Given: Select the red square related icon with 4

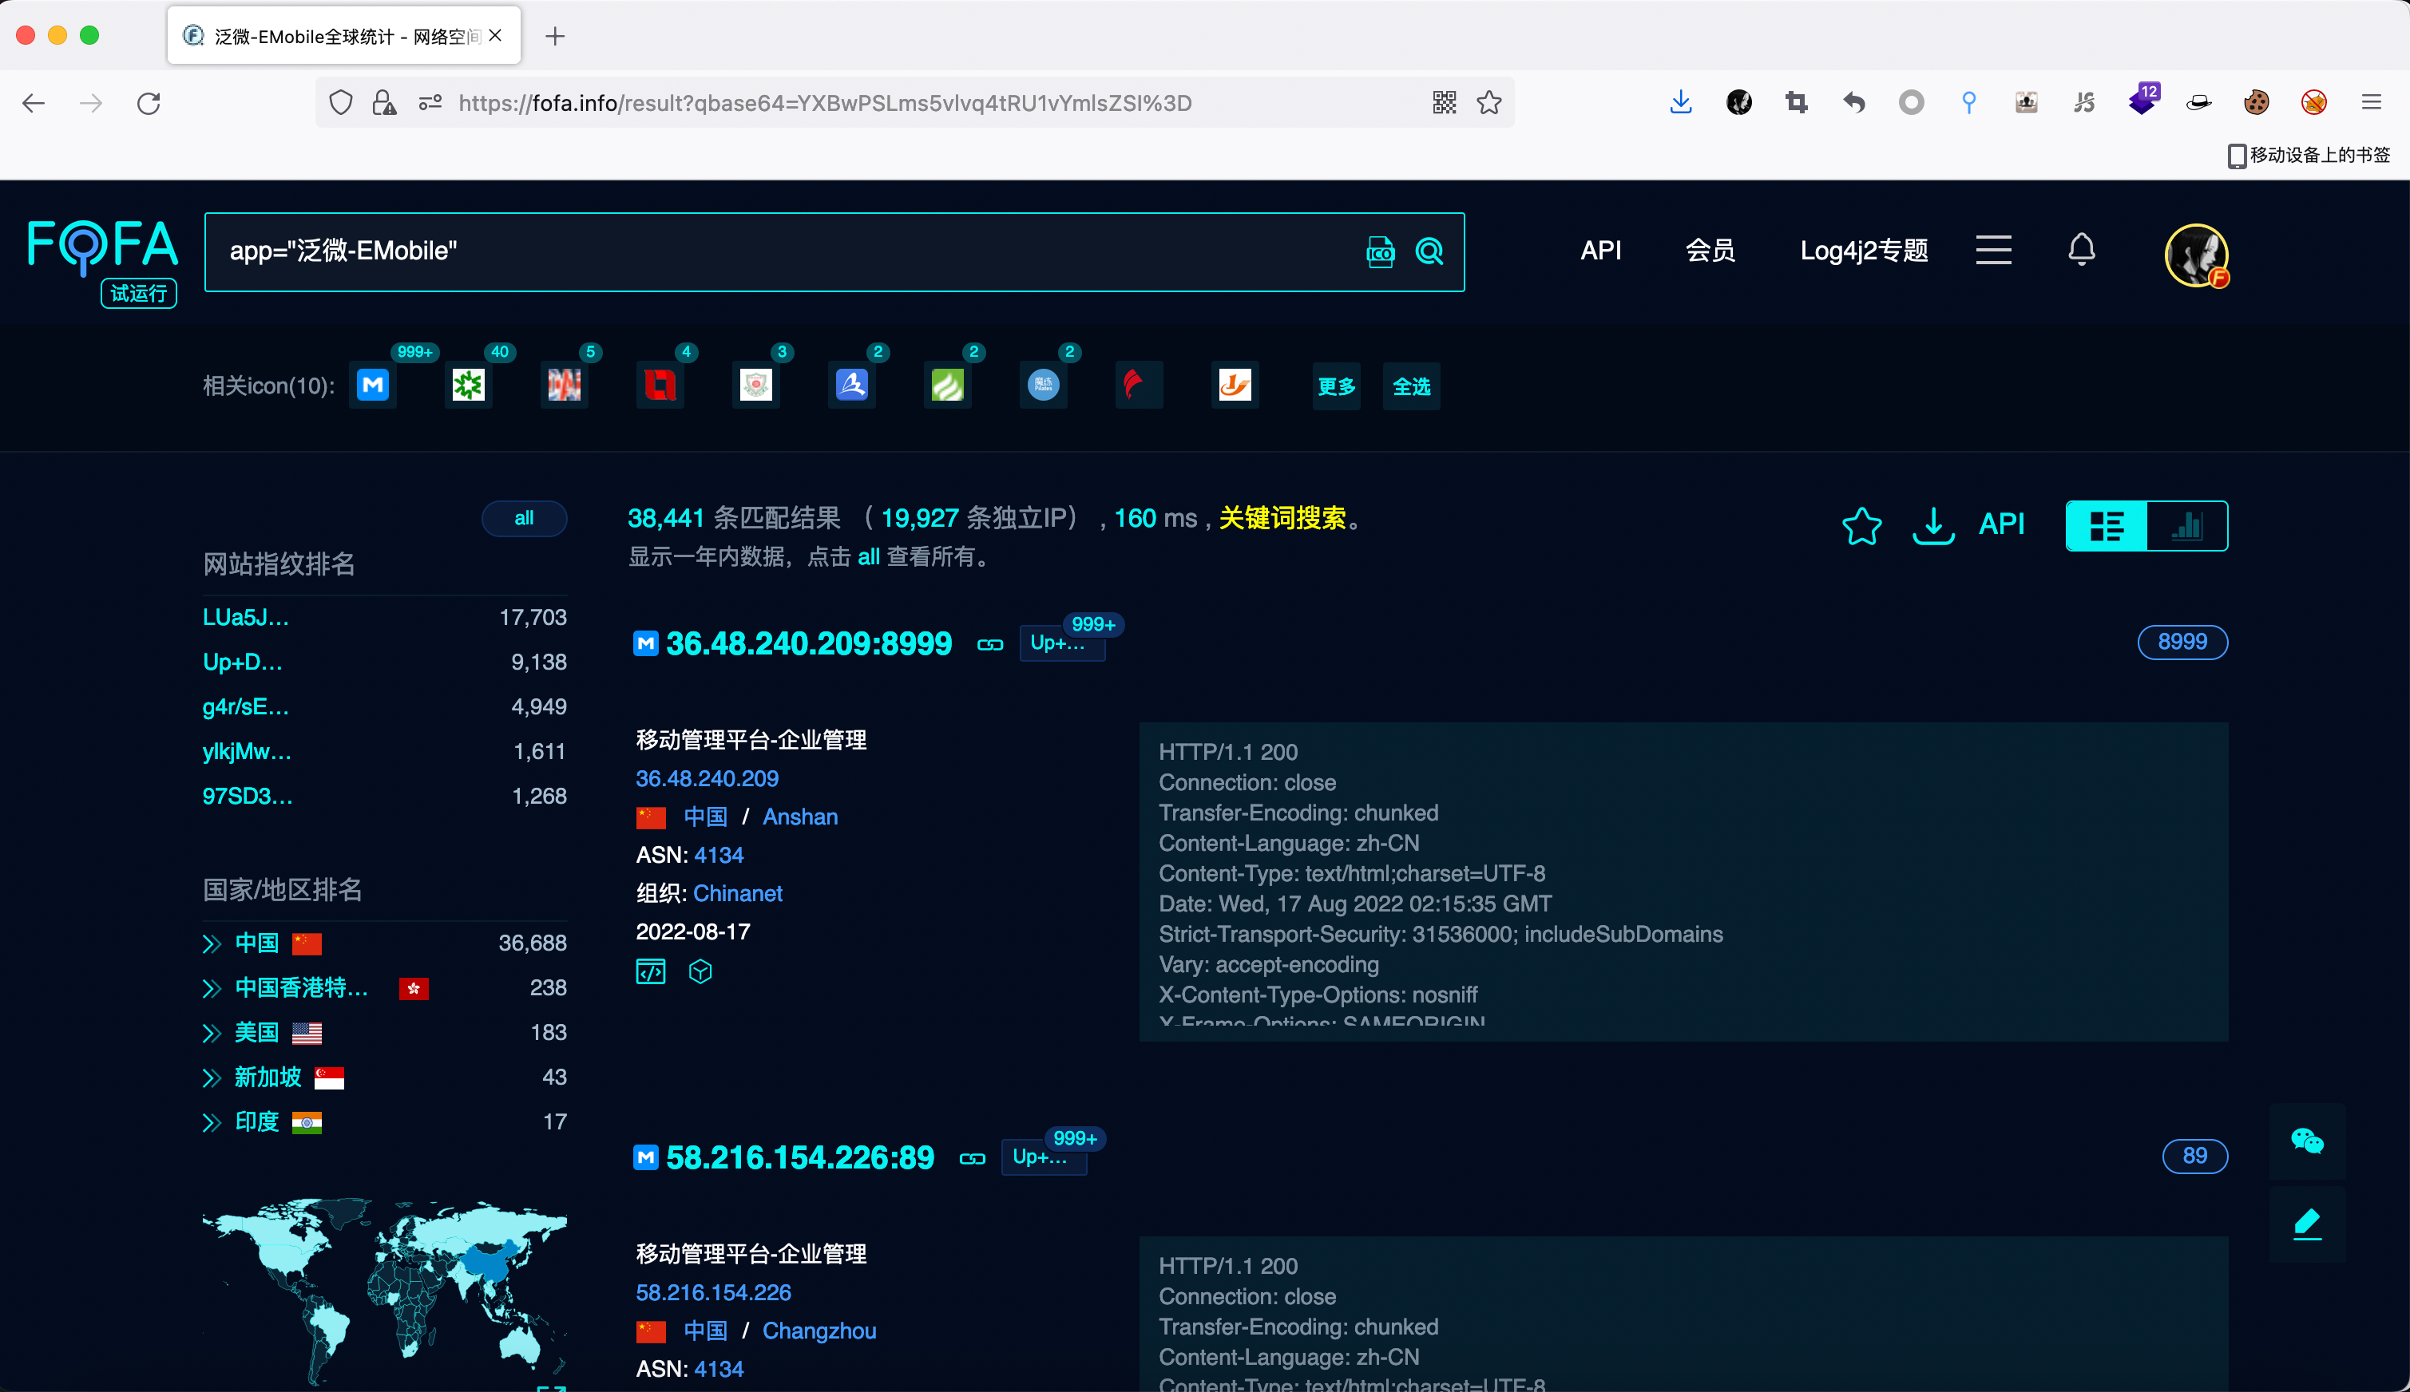Looking at the screenshot, I should click(660, 386).
